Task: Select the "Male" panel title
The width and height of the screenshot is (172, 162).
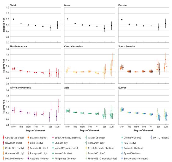Action: pos(67,5)
